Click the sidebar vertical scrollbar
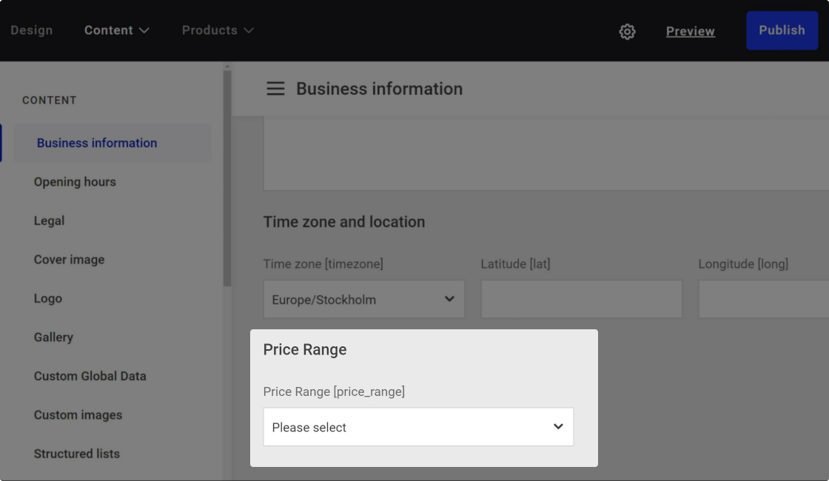Screen dimensions: 829x481 pos(227,178)
